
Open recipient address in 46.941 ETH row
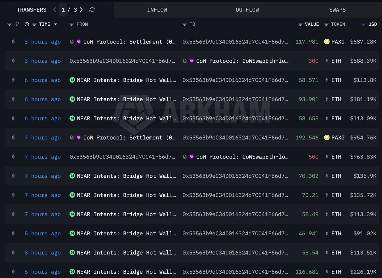[236, 233]
